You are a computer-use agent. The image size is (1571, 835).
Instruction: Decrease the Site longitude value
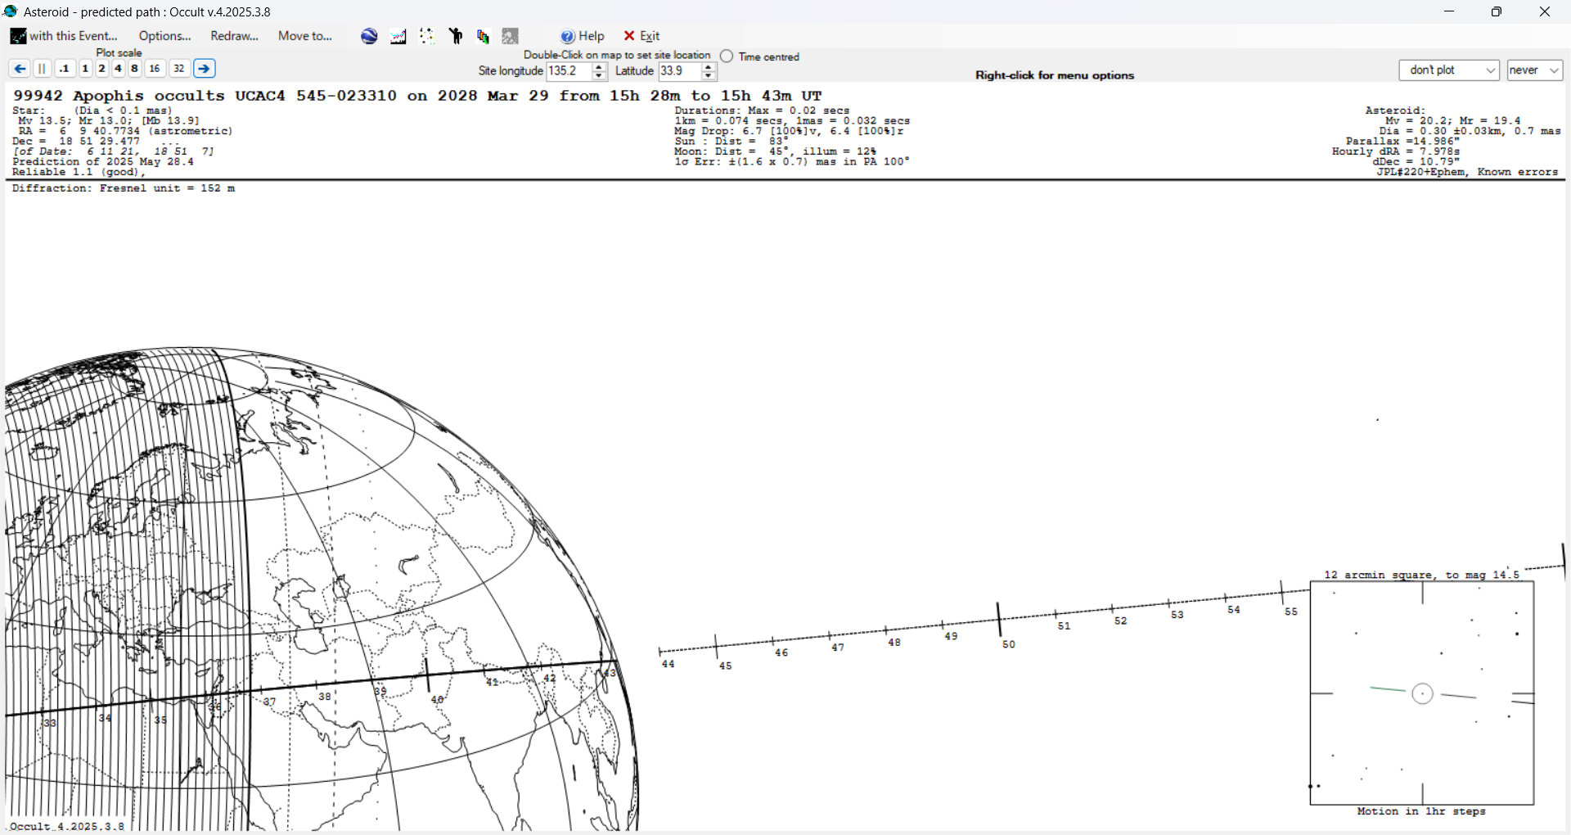click(599, 76)
